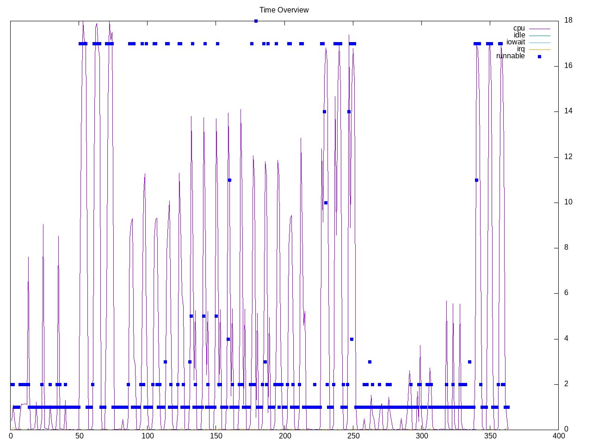The width and height of the screenshot is (592, 444).
Task: Click the y-axis tick label 10
Action: pyautogui.click(x=568, y=202)
